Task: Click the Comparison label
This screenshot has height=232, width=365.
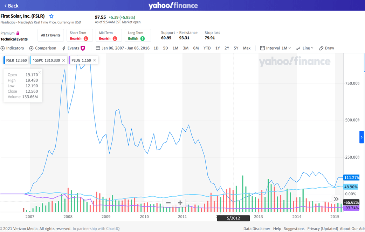Action: (46, 48)
